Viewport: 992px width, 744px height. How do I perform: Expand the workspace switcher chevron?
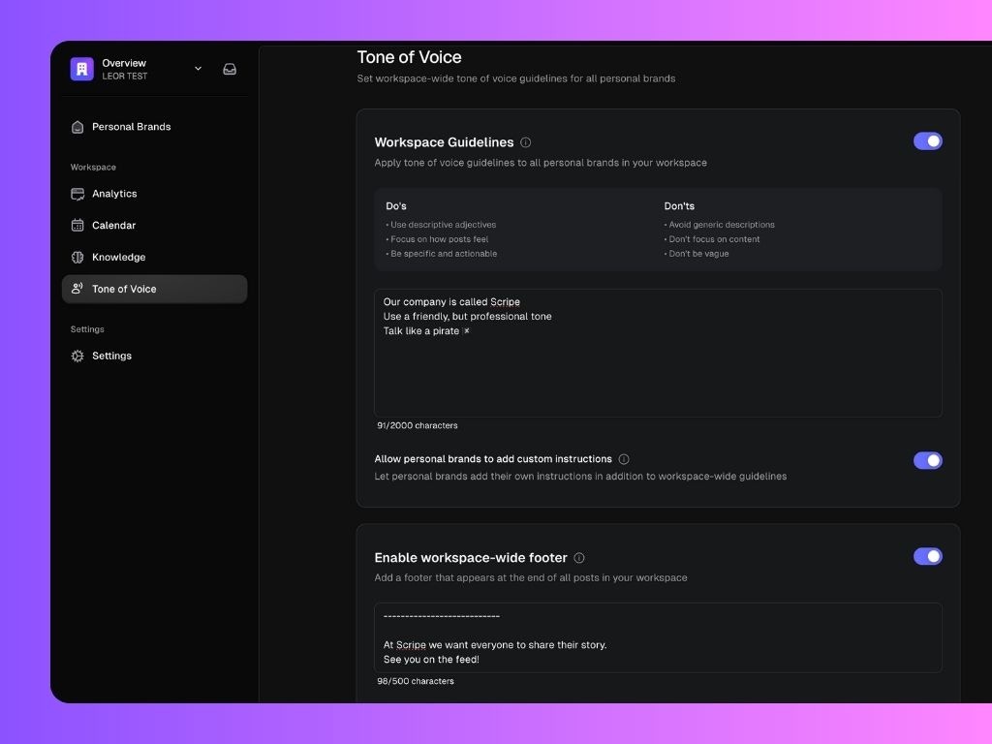(198, 69)
